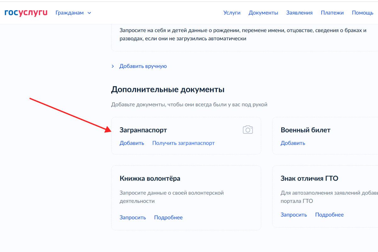This screenshot has width=378, height=252.
Task: Click the Госуслуги logo
Action: point(26,13)
